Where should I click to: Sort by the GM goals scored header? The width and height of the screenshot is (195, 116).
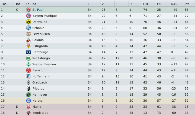click(x=146, y=4)
